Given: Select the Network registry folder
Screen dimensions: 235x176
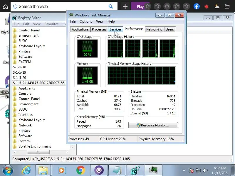Looking at the screenshot, I should [25, 125].
